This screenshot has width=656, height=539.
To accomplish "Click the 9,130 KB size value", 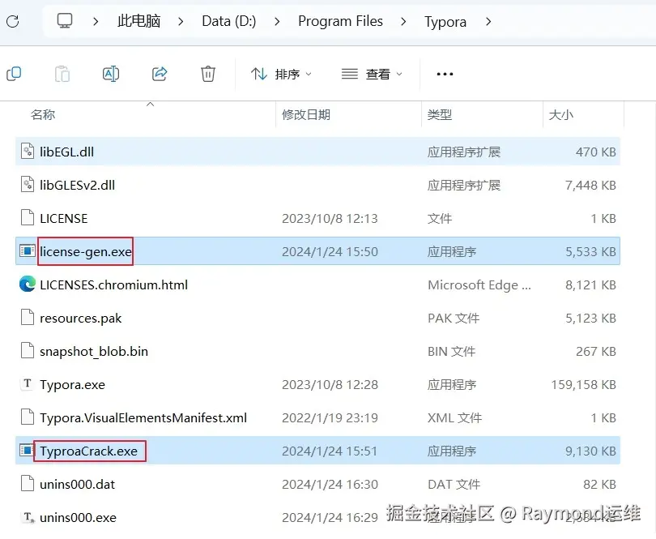I will 590,451.
